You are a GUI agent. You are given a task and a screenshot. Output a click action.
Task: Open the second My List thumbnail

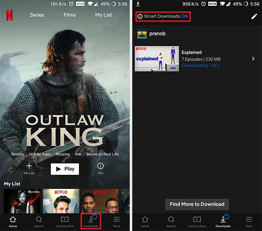(61, 201)
